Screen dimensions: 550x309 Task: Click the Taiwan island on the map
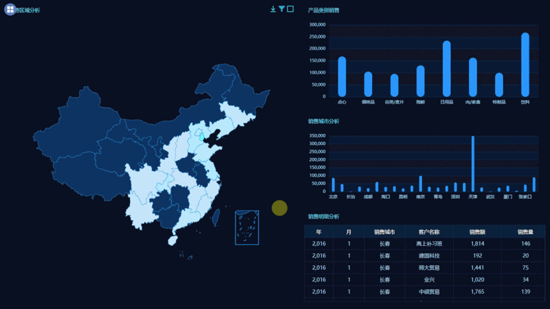[216, 217]
